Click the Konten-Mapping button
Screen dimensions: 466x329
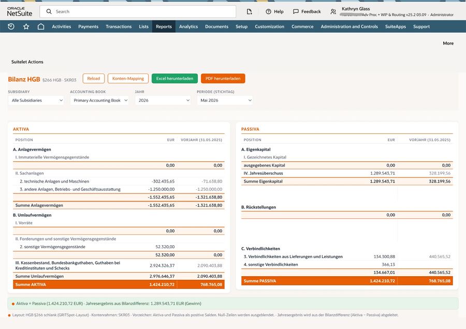(x=128, y=79)
